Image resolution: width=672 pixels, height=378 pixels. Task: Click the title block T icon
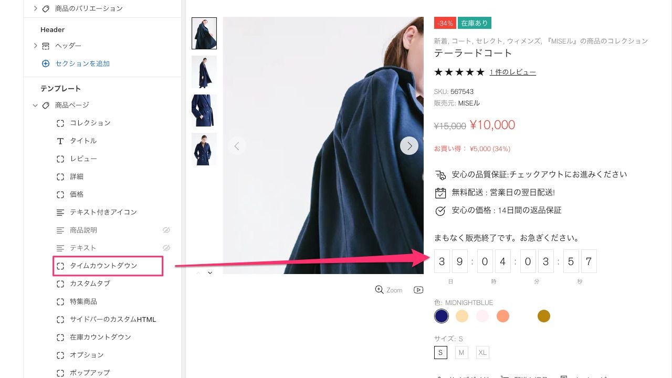tap(60, 141)
